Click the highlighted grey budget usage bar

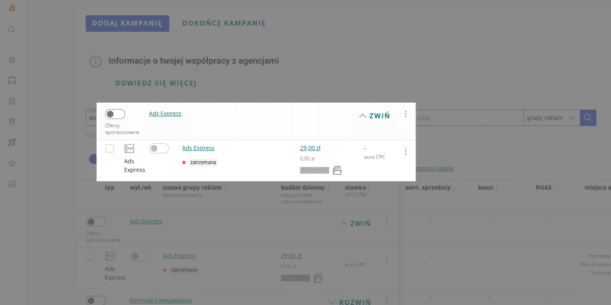[315, 170]
